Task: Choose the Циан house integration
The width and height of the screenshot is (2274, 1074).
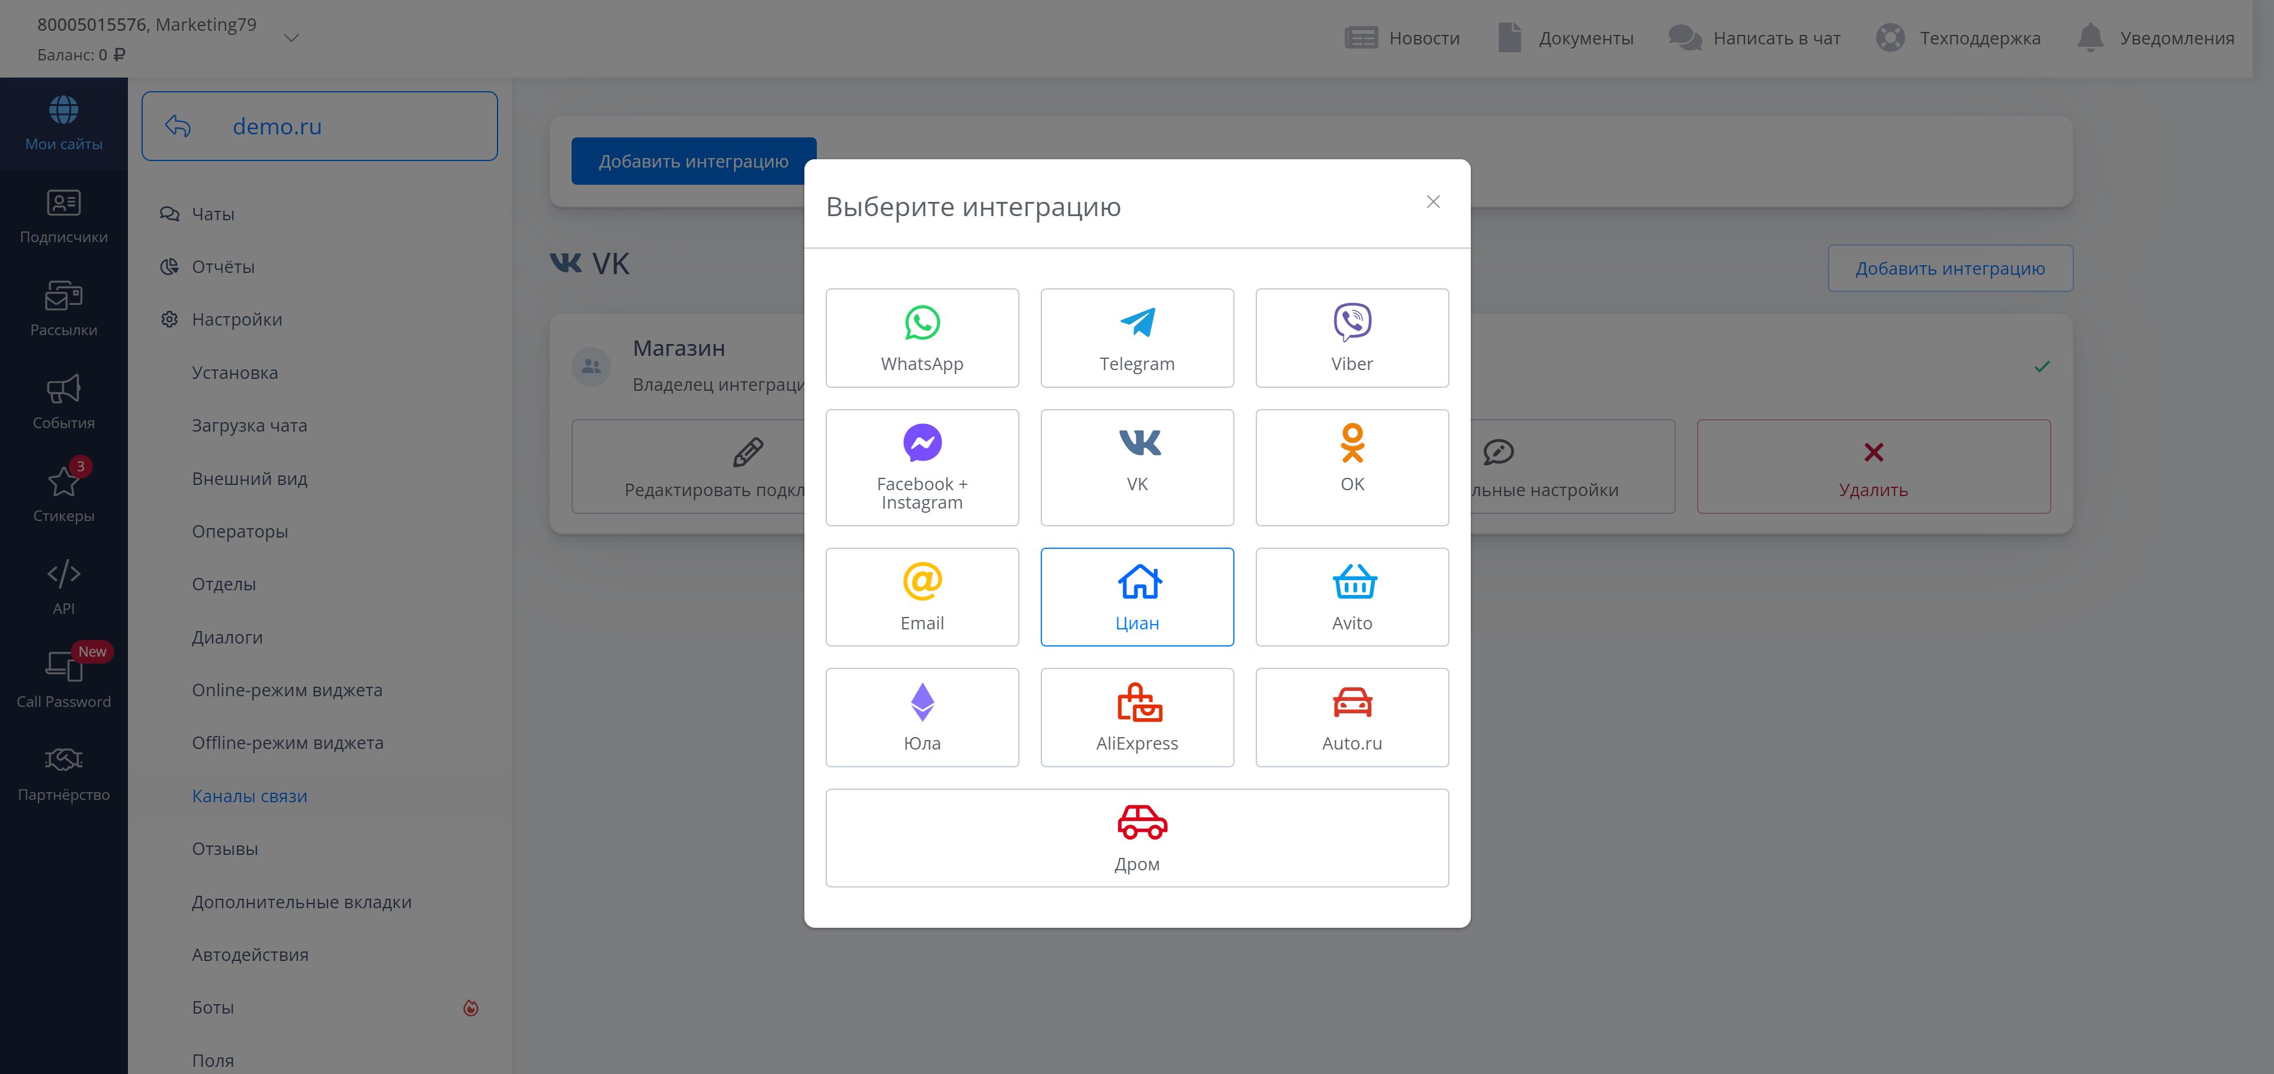Action: [x=1136, y=597]
